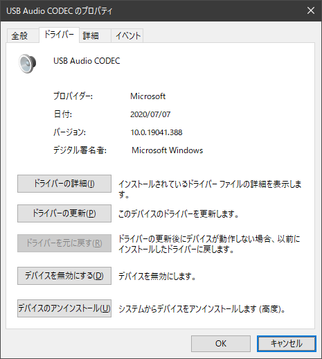Viewport: 322px width, 359px height.
Task: Click the provider value Microsoft
Action: (x=147, y=96)
